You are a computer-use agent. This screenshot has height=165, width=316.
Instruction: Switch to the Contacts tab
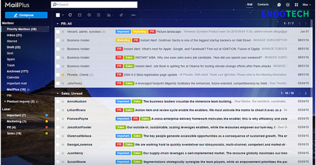coord(263,4)
